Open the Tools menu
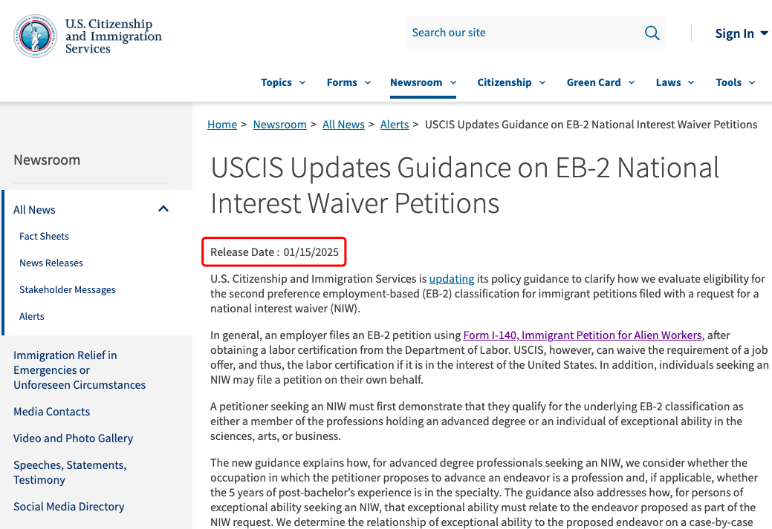Image resolution: width=772 pixels, height=529 pixels. (x=735, y=82)
